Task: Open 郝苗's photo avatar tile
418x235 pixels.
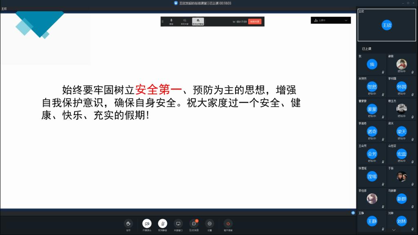Action: 402,64
